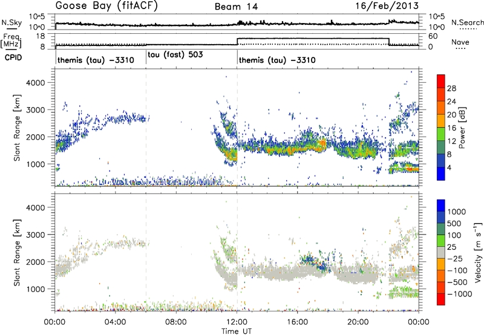This screenshot has width=484, height=335.
Task: Pick the red top segment of Power color bar
Action: click(441, 81)
